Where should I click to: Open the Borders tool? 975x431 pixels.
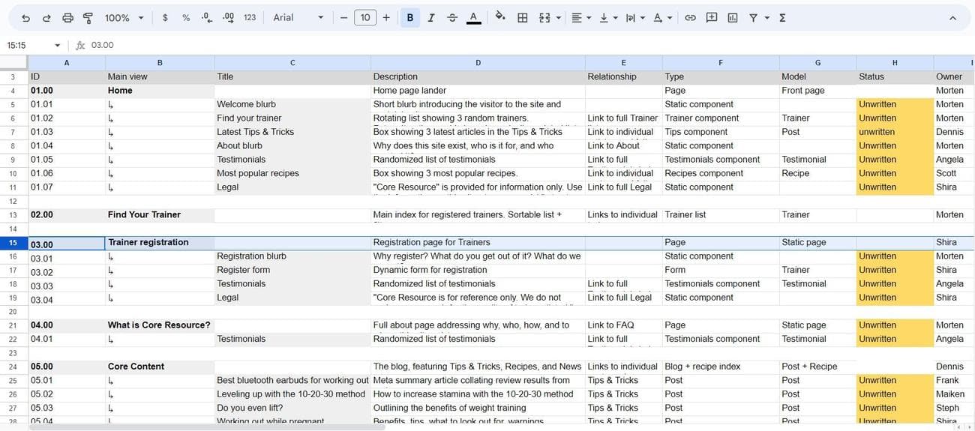pyautogui.click(x=523, y=17)
